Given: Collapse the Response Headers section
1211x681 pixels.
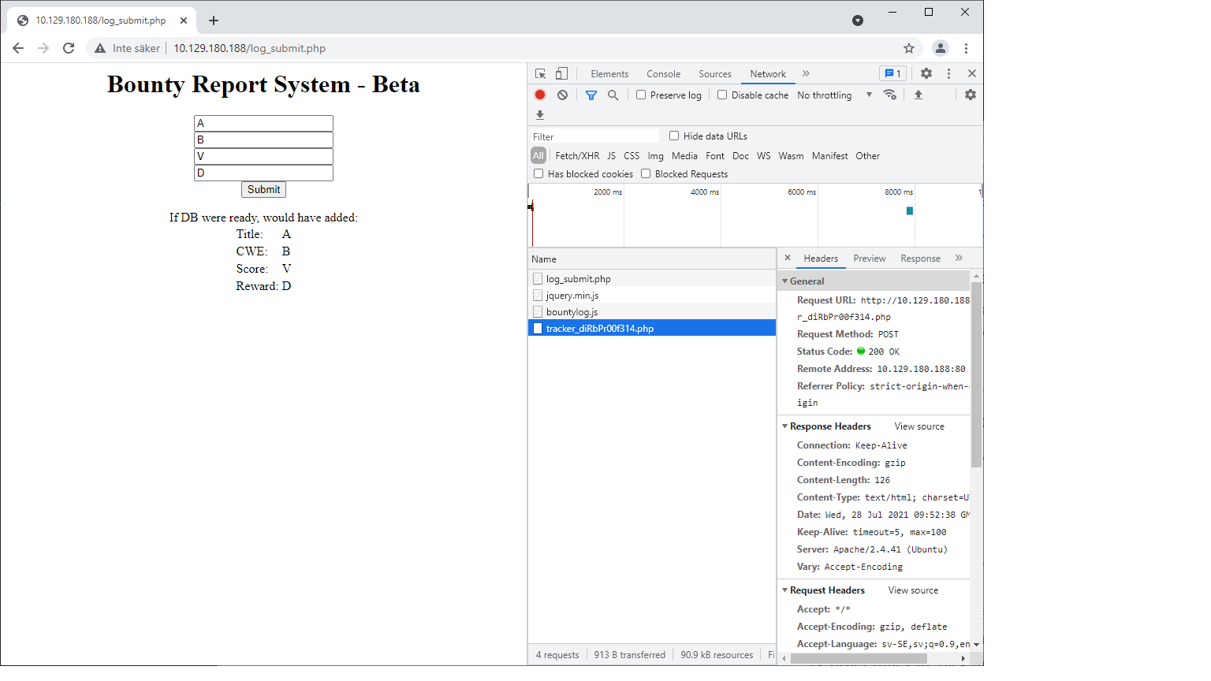Looking at the screenshot, I should [829, 426].
